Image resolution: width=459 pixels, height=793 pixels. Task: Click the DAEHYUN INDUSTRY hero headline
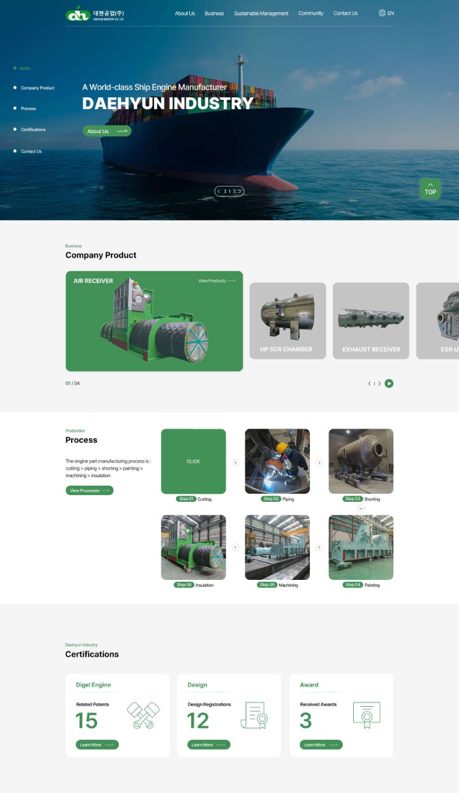click(168, 103)
